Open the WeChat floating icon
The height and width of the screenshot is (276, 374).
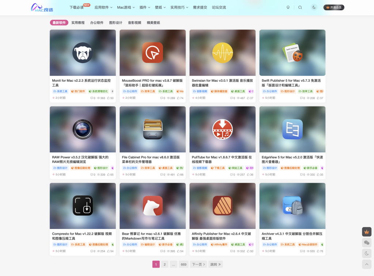pos(366,242)
